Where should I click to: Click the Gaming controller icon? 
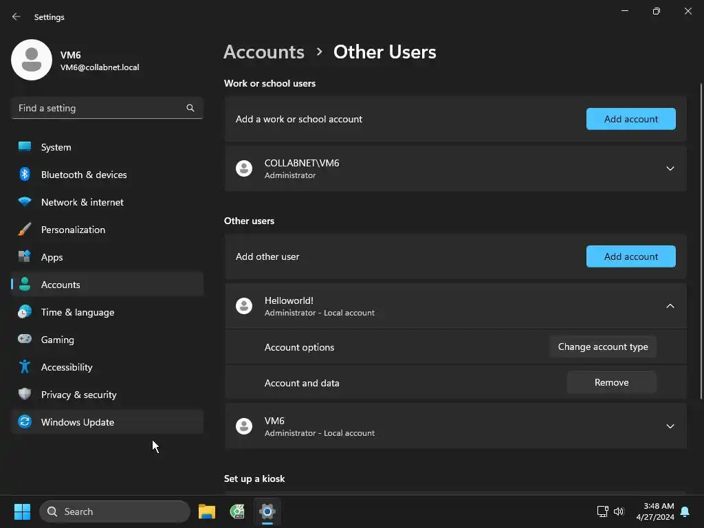coord(25,340)
